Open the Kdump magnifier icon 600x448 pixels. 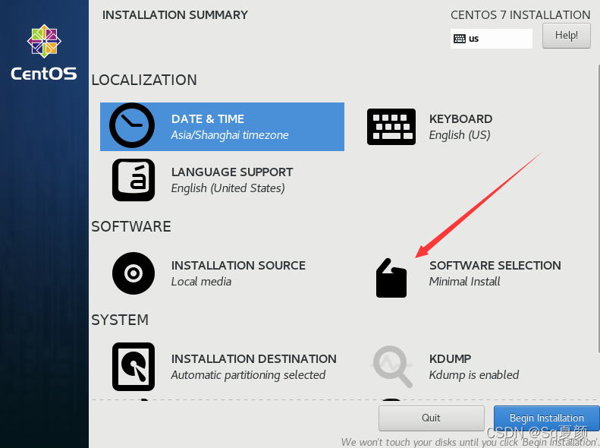click(x=392, y=367)
